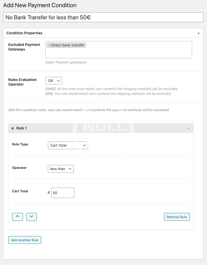This screenshot has height=265, width=207.
Task: Click the Rule Type label
Action: [20, 144]
